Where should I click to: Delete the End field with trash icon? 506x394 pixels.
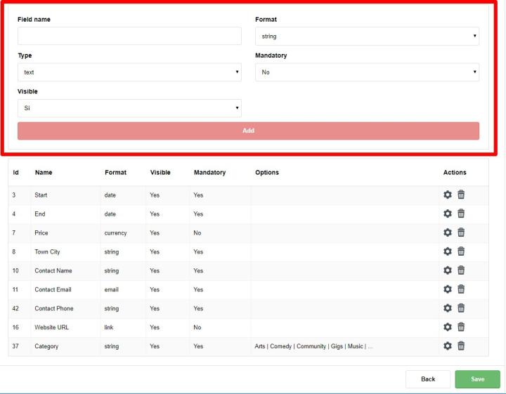pos(461,214)
